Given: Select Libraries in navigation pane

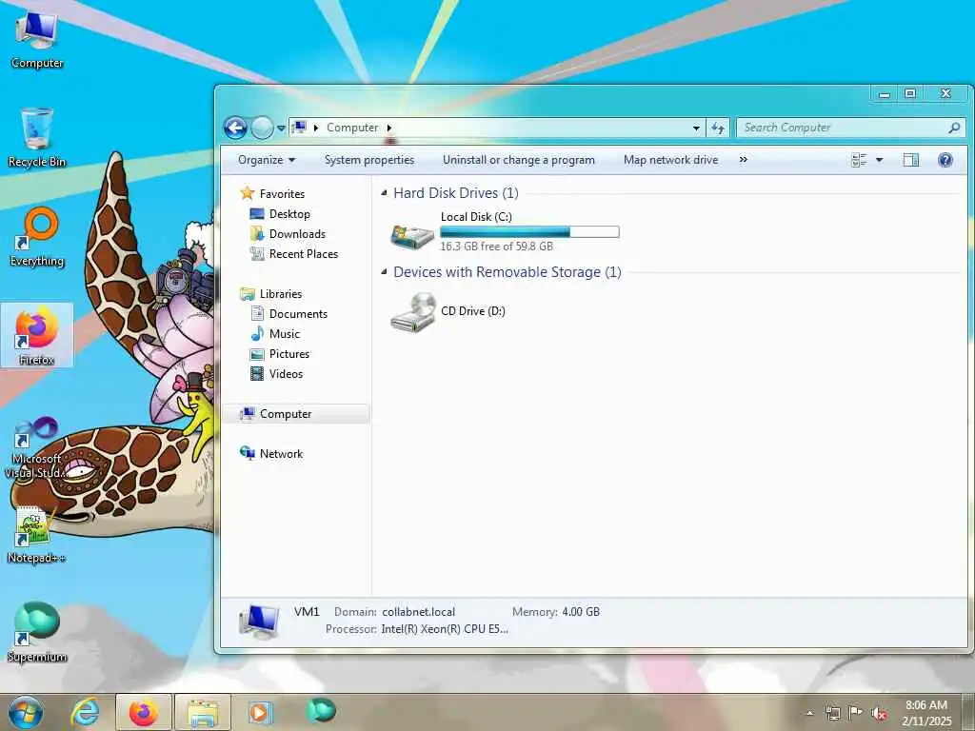Looking at the screenshot, I should tap(281, 294).
